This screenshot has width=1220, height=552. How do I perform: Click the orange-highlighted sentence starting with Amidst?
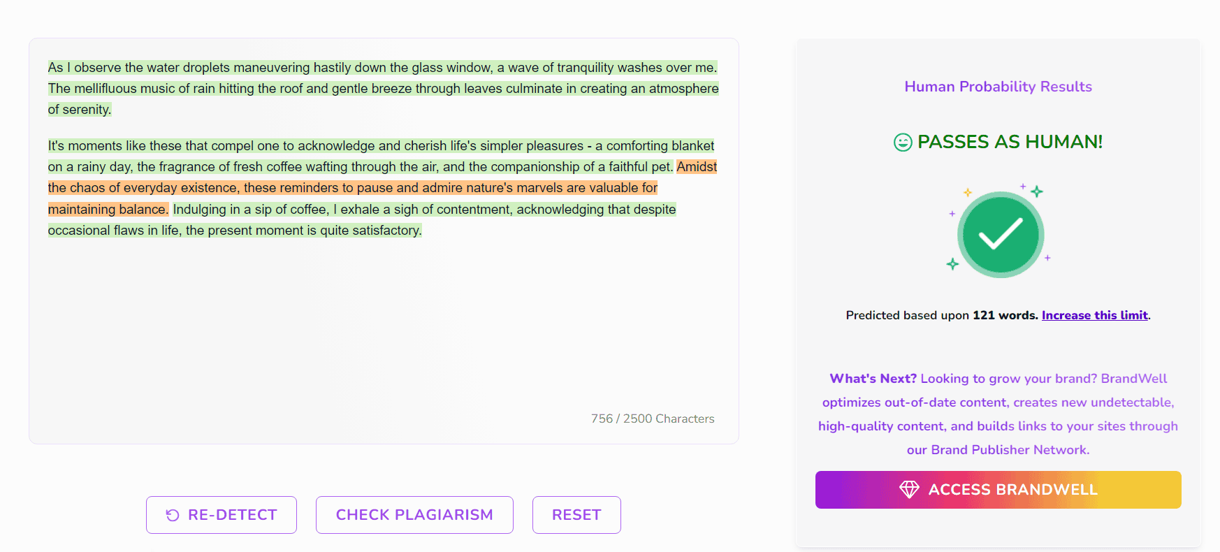click(352, 188)
